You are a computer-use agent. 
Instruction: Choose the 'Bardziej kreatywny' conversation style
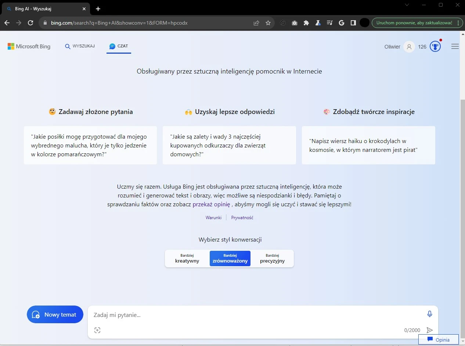tap(187, 258)
